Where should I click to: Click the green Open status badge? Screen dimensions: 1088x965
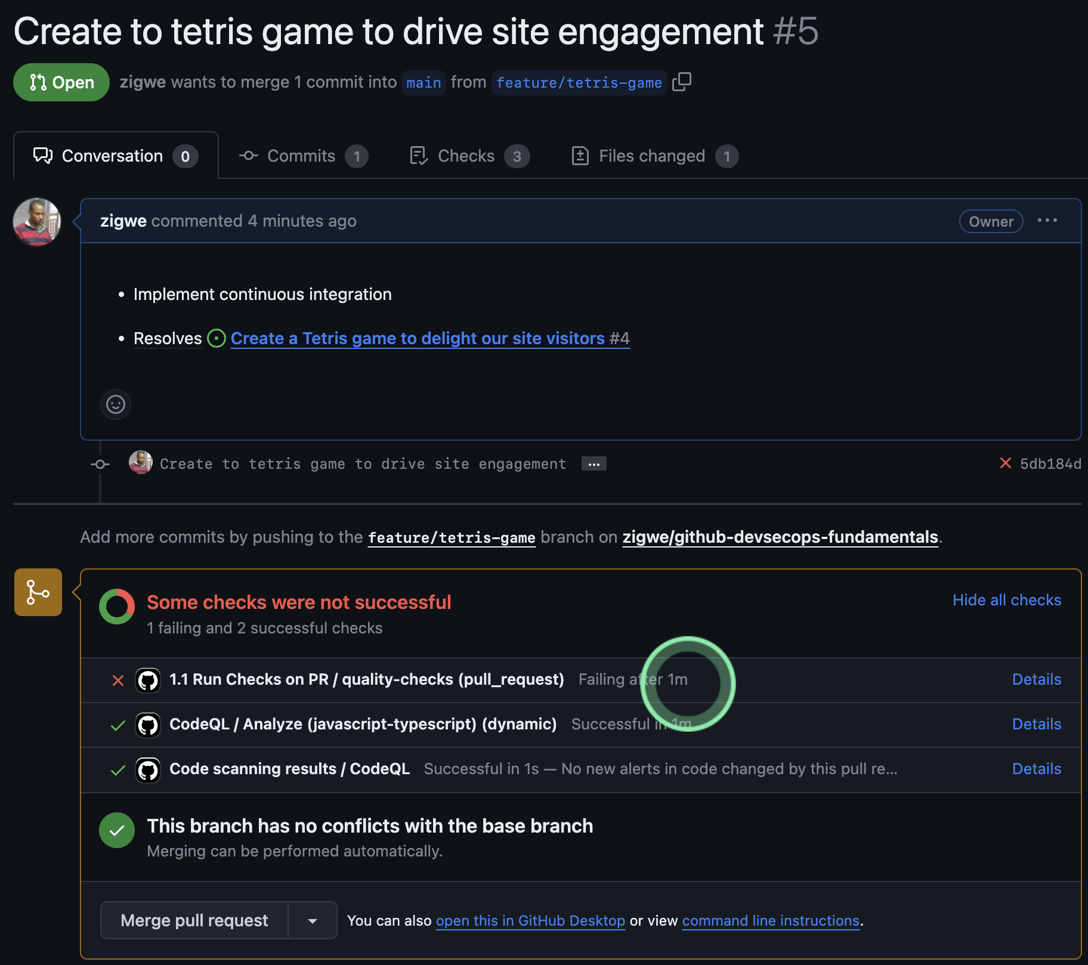[61, 82]
